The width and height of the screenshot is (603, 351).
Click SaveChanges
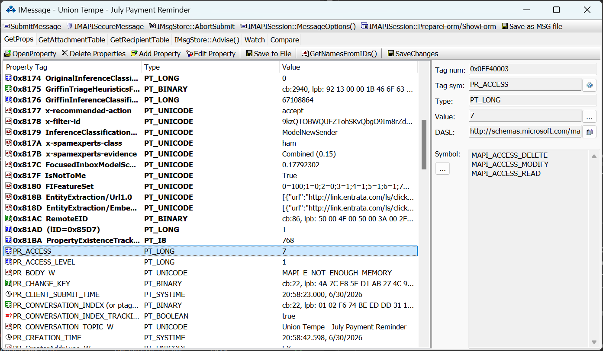coord(413,54)
